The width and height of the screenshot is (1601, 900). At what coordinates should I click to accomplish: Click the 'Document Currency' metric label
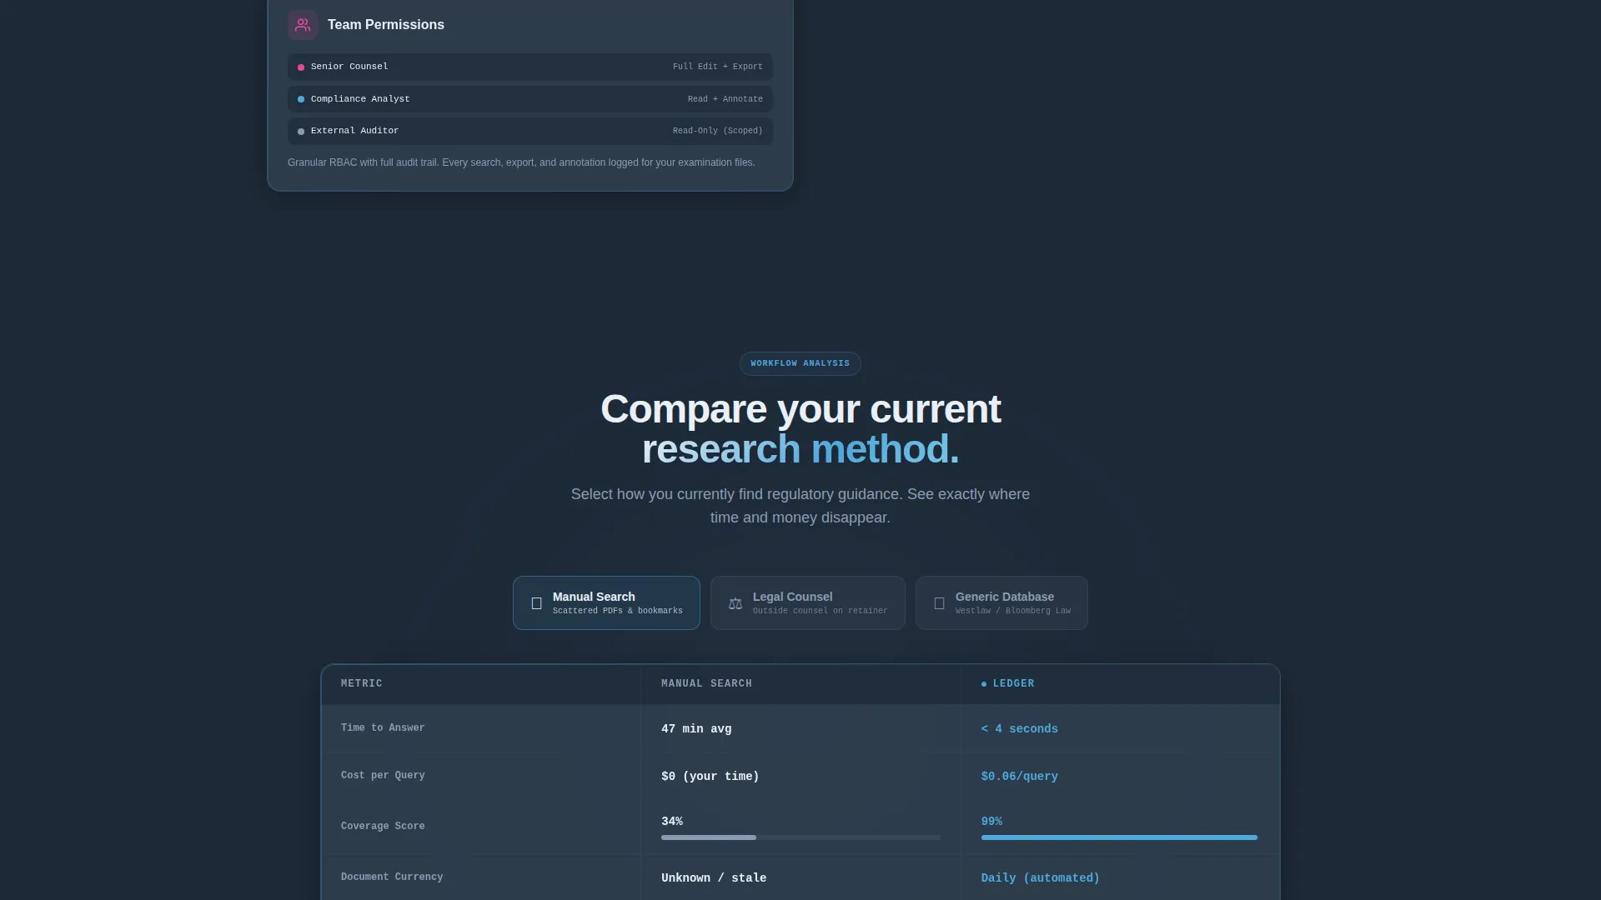(x=392, y=877)
